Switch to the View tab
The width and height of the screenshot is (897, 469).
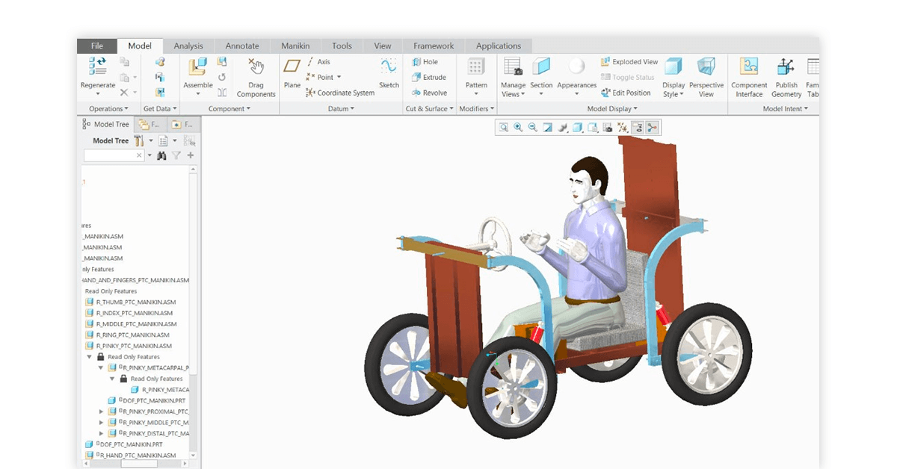(383, 46)
